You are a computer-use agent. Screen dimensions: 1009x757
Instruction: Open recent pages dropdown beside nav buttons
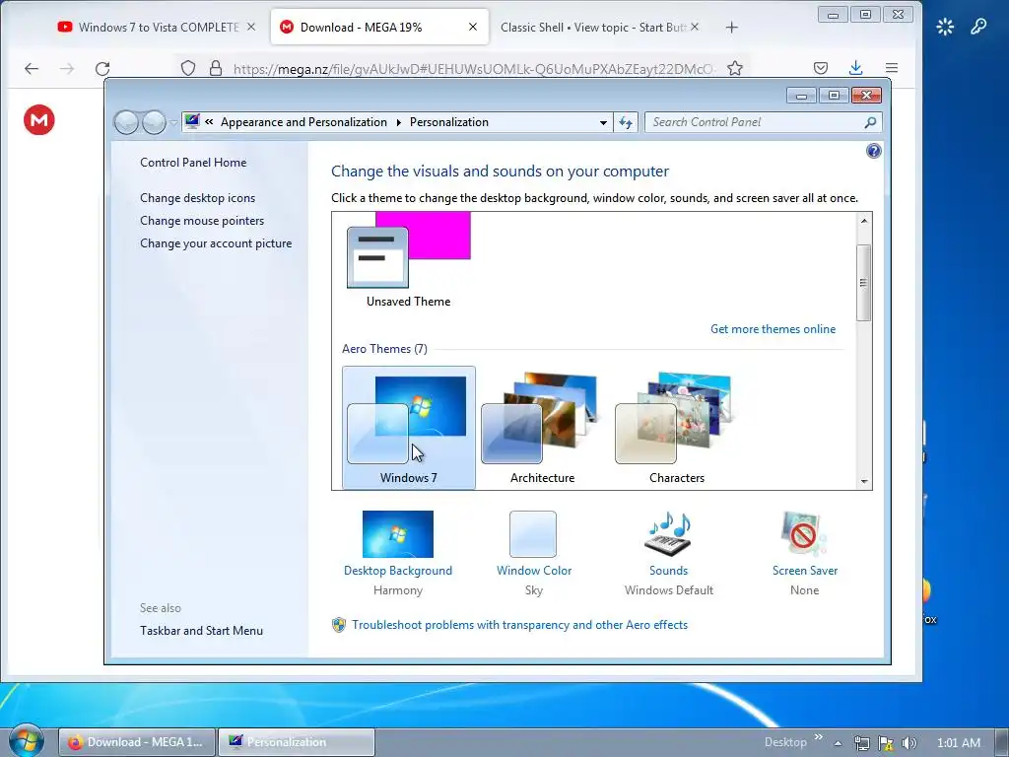pyautogui.click(x=173, y=122)
